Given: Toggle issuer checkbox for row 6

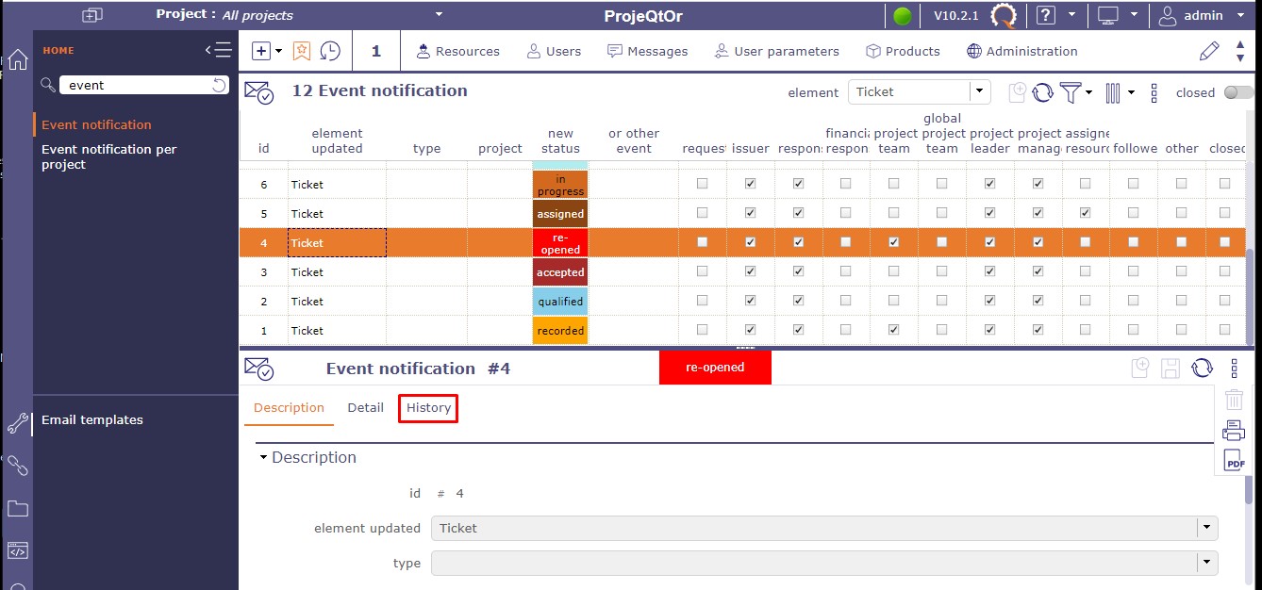Looking at the screenshot, I should point(750,184).
